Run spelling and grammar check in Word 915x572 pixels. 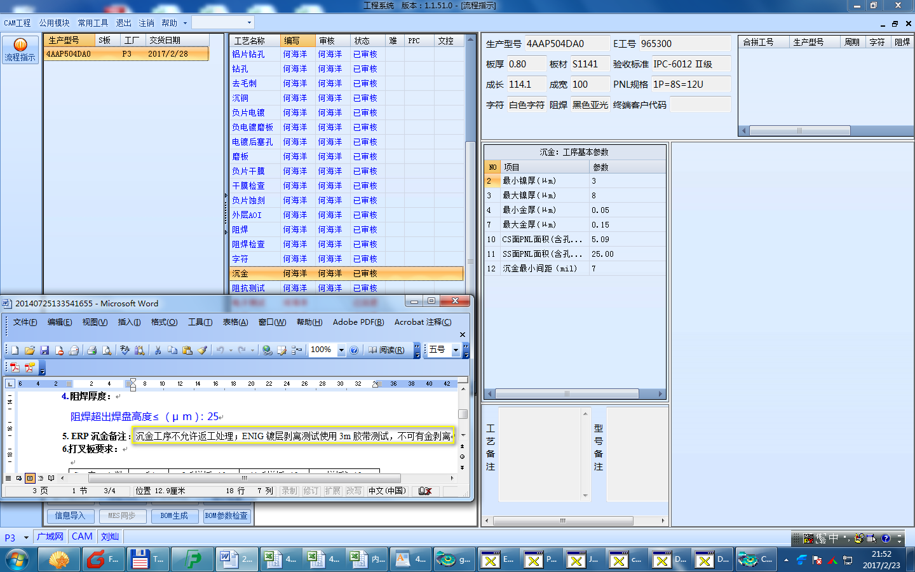click(125, 350)
